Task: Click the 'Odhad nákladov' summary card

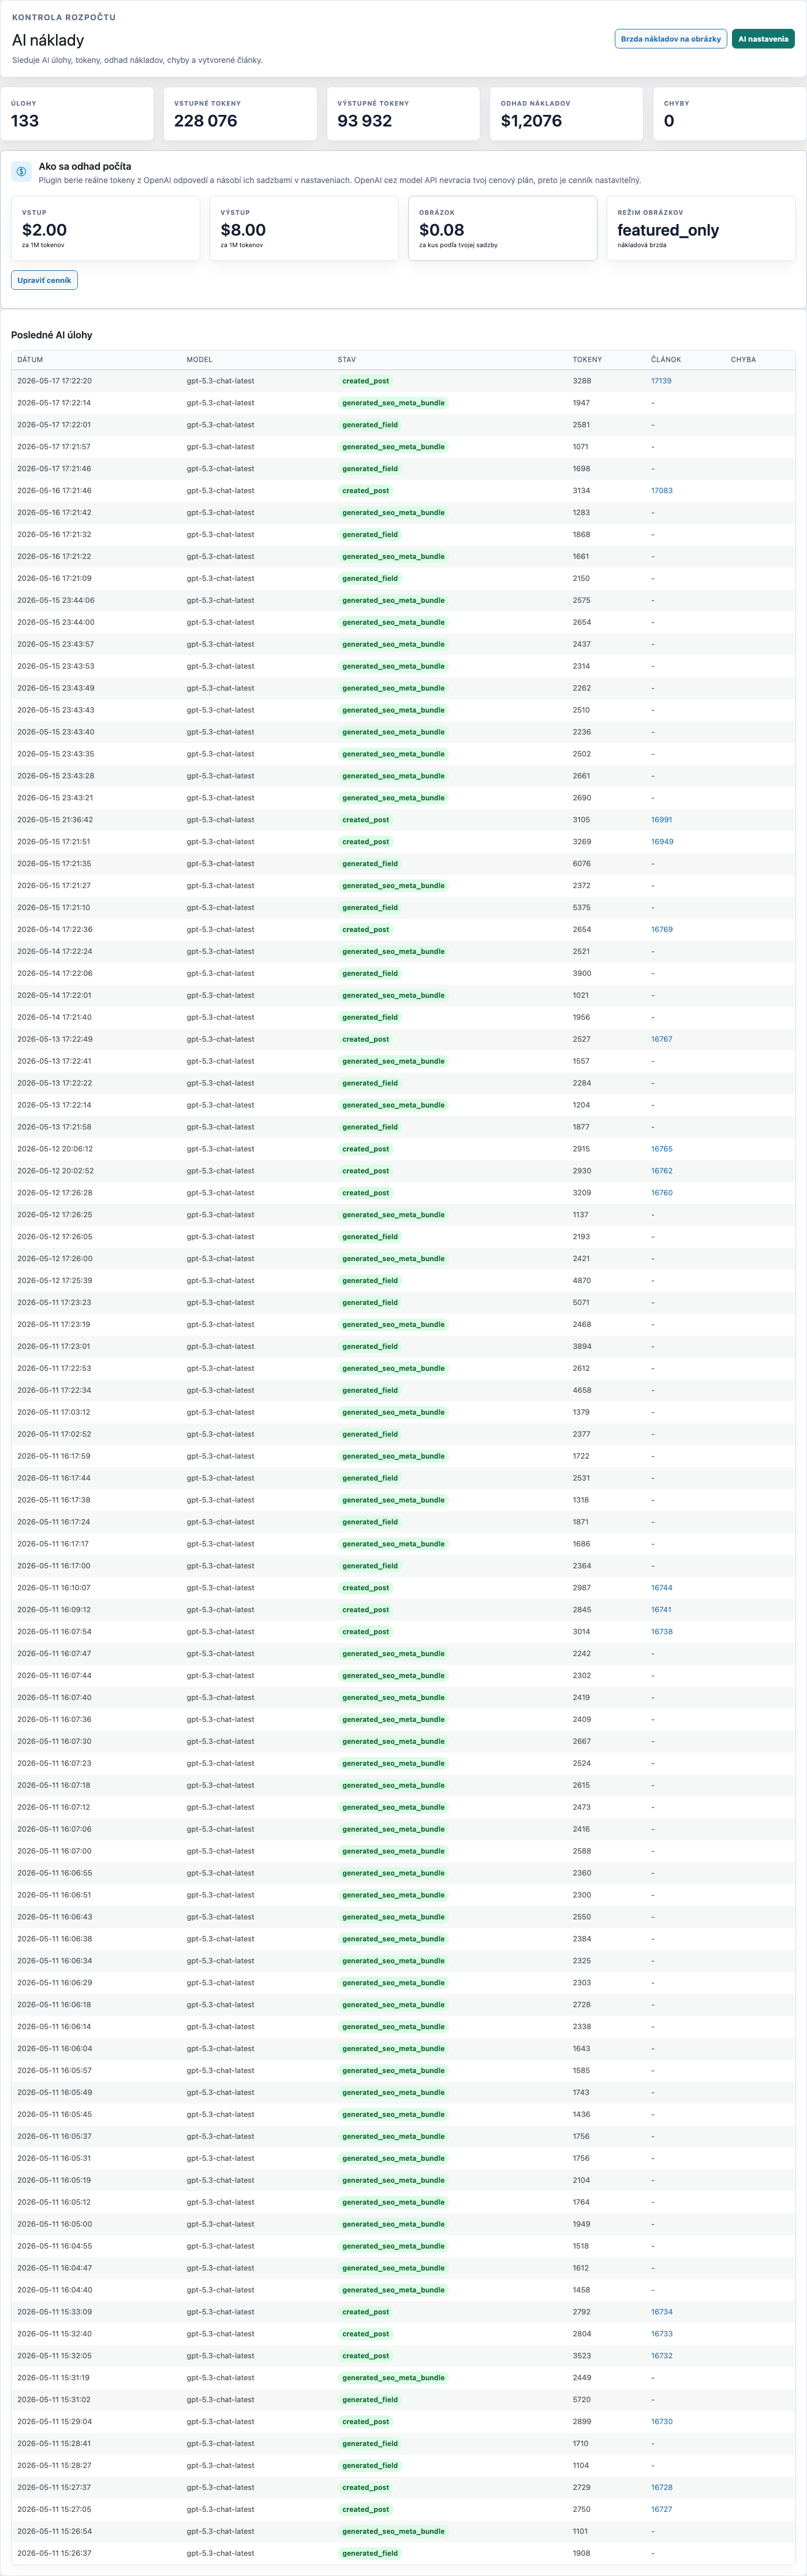Action: [x=566, y=114]
